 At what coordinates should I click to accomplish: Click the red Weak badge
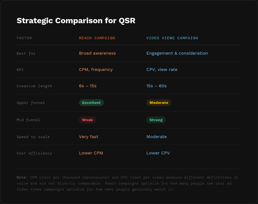click(x=87, y=120)
